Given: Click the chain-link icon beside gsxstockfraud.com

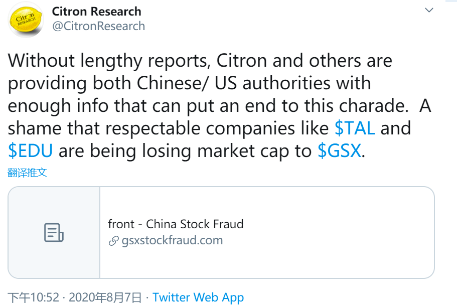Looking at the screenshot, I should tap(113, 241).
